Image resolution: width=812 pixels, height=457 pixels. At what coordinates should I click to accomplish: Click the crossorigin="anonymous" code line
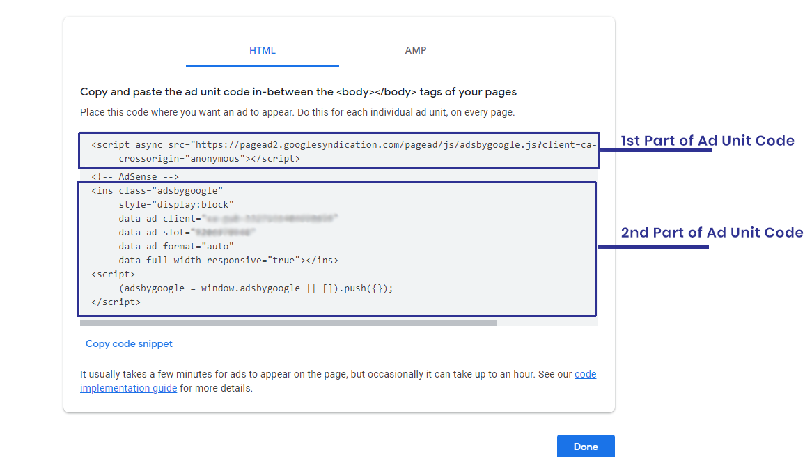[x=209, y=159]
